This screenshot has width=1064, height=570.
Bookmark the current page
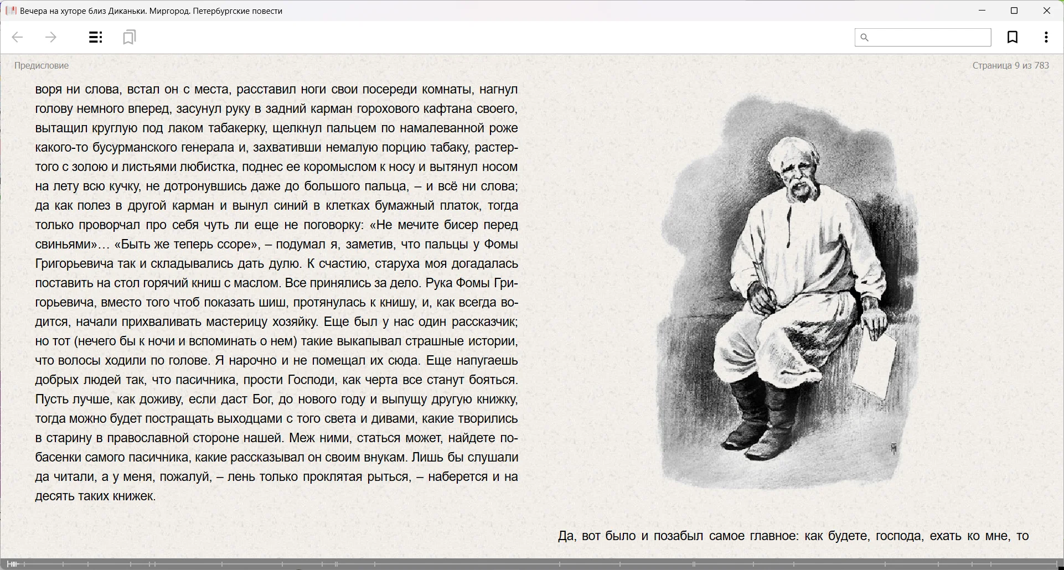[1013, 38]
